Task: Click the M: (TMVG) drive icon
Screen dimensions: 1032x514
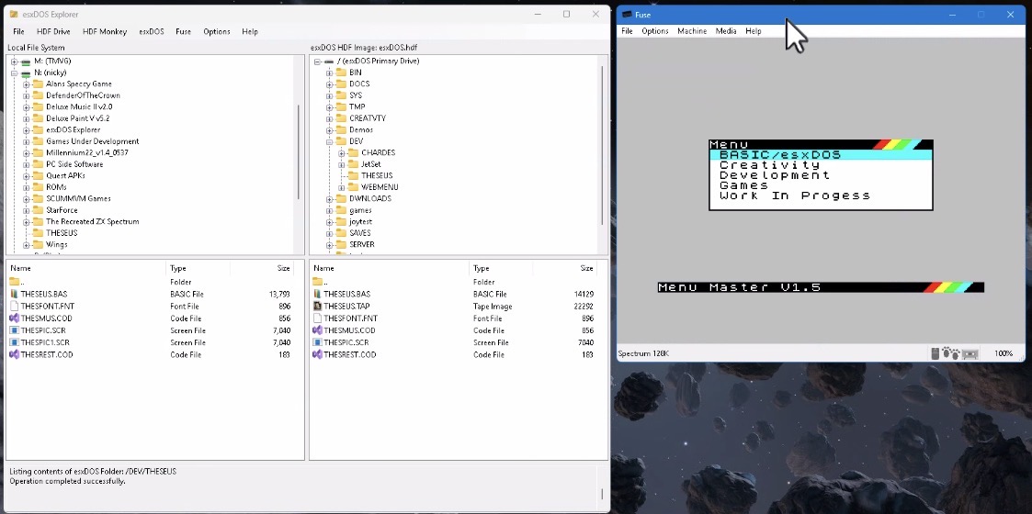Action: click(26, 61)
